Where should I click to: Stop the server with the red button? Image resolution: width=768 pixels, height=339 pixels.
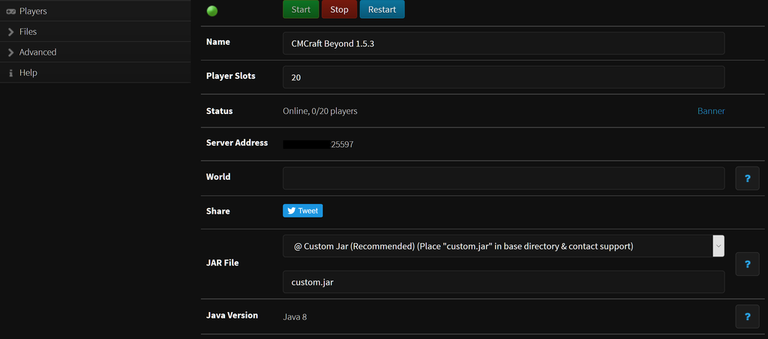coord(339,10)
